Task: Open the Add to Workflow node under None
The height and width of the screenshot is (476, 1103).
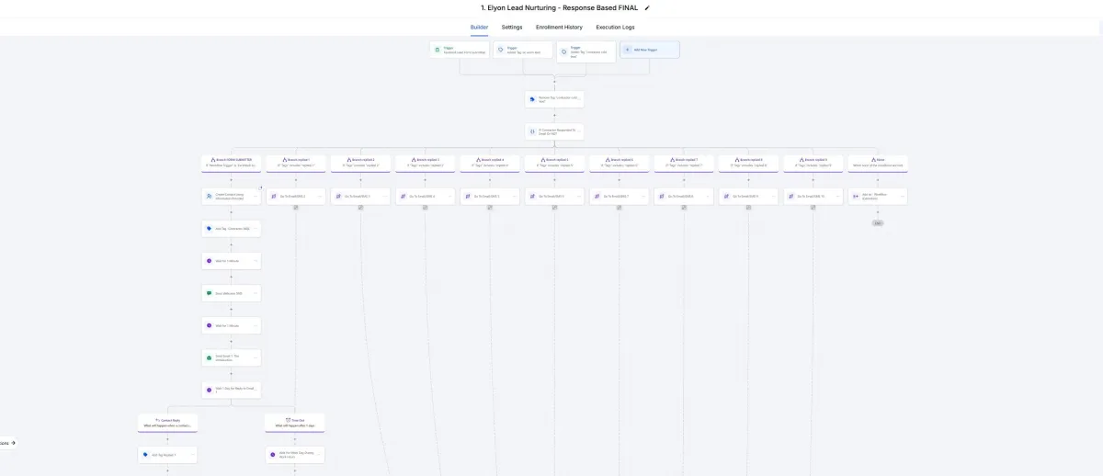Action: click(x=878, y=196)
